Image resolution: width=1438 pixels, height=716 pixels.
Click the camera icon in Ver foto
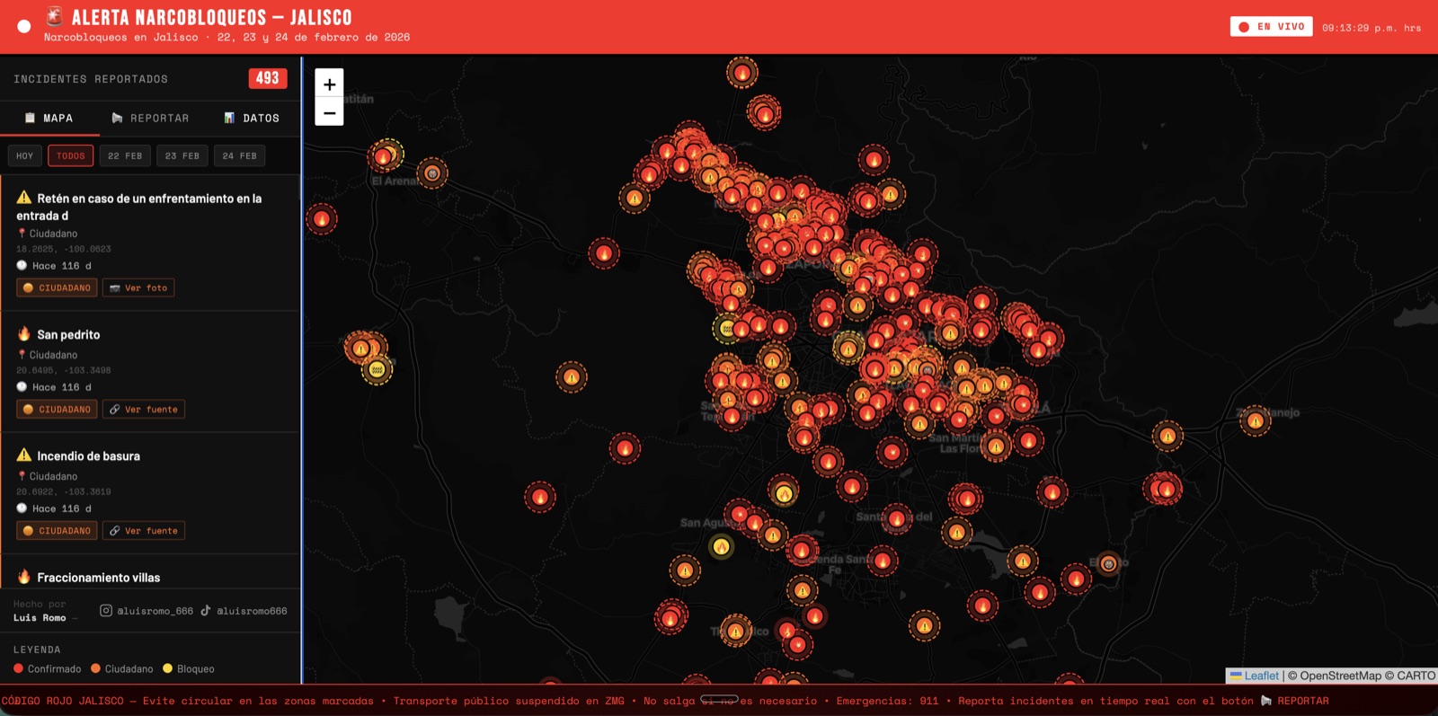pos(115,287)
